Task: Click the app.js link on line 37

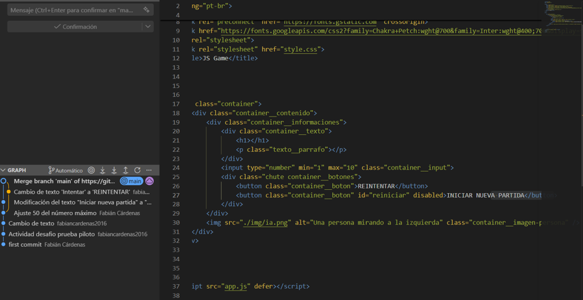Action: click(235, 287)
